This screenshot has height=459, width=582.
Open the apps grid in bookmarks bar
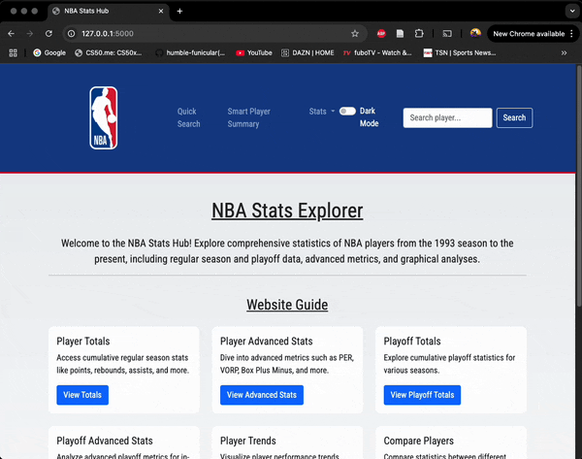tap(13, 52)
